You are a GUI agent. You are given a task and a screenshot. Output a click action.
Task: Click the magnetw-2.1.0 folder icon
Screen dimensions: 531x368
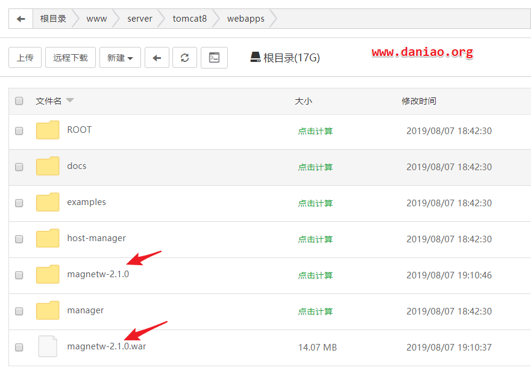[x=48, y=274]
